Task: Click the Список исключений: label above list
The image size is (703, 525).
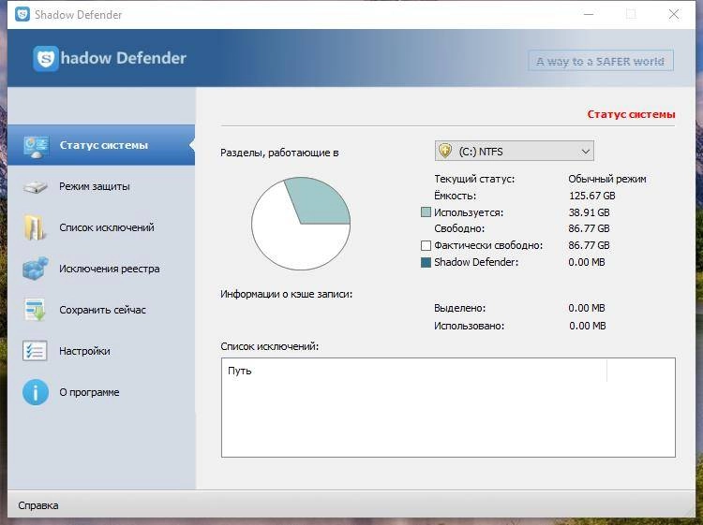Action: click(269, 346)
